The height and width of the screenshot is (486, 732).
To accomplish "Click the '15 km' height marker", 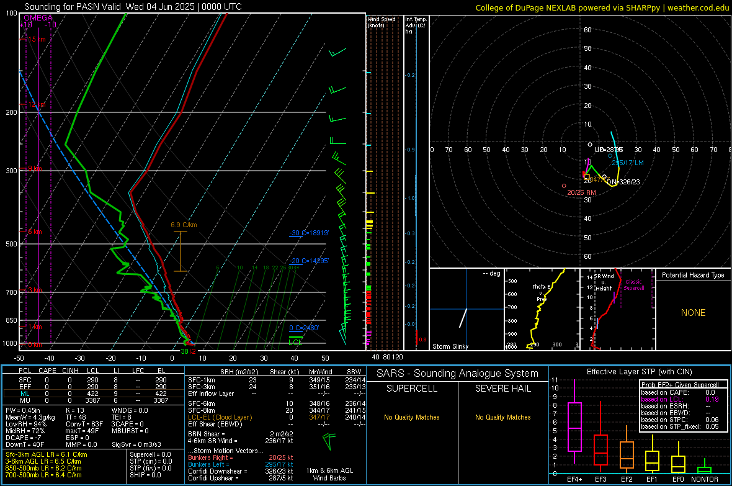I will (37, 39).
